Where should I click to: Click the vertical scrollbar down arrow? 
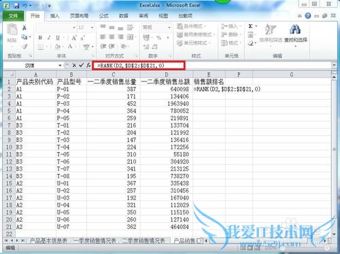point(334,234)
